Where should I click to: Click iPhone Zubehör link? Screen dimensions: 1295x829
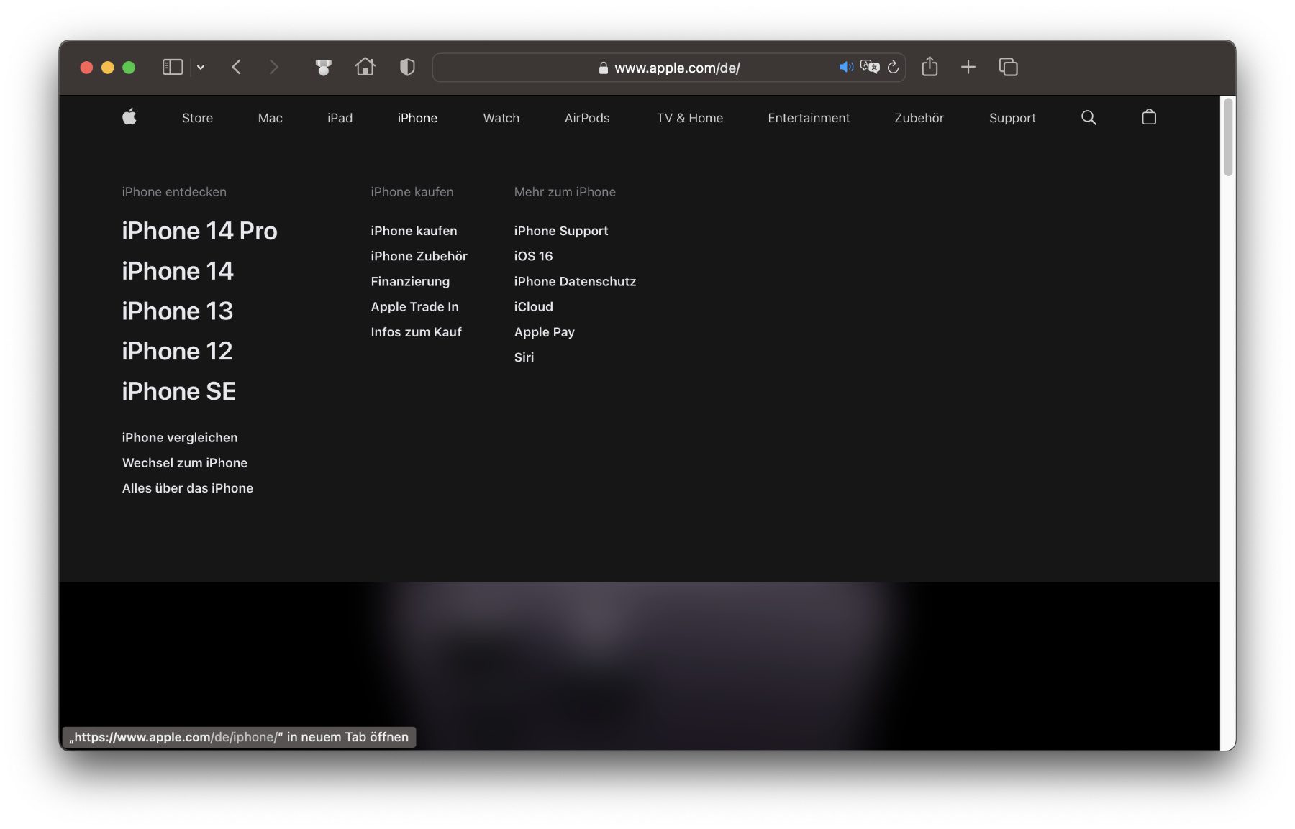[x=419, y=256]
